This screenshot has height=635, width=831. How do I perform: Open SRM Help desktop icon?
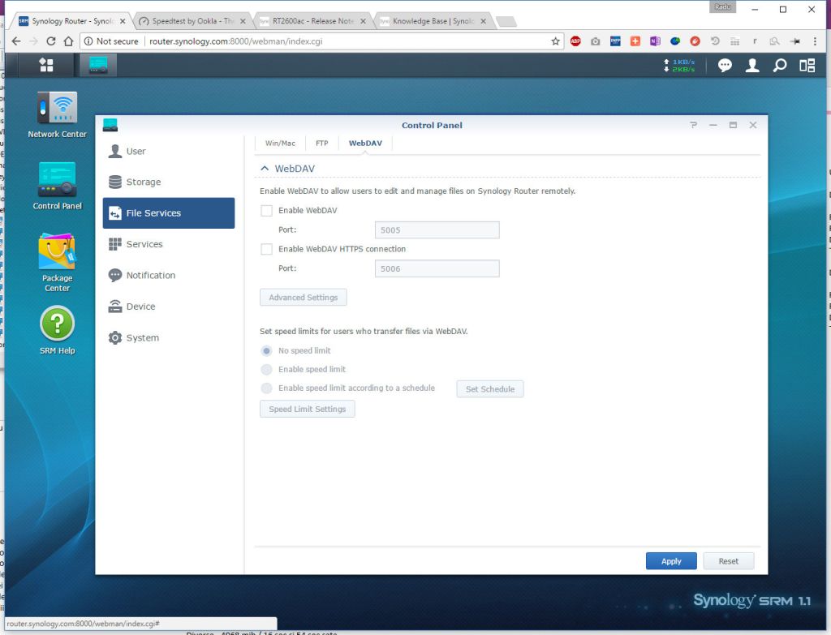click(x=58, y=330)
